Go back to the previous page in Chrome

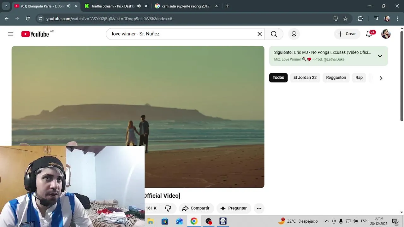[7, 19]
